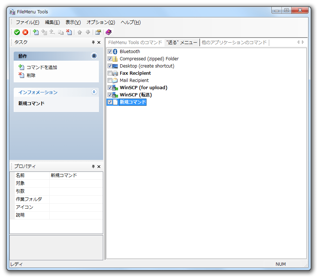Select the Compressed (zipped) Folder entry
The width and height of the screenshot is (319, 278).
(149, 59)
